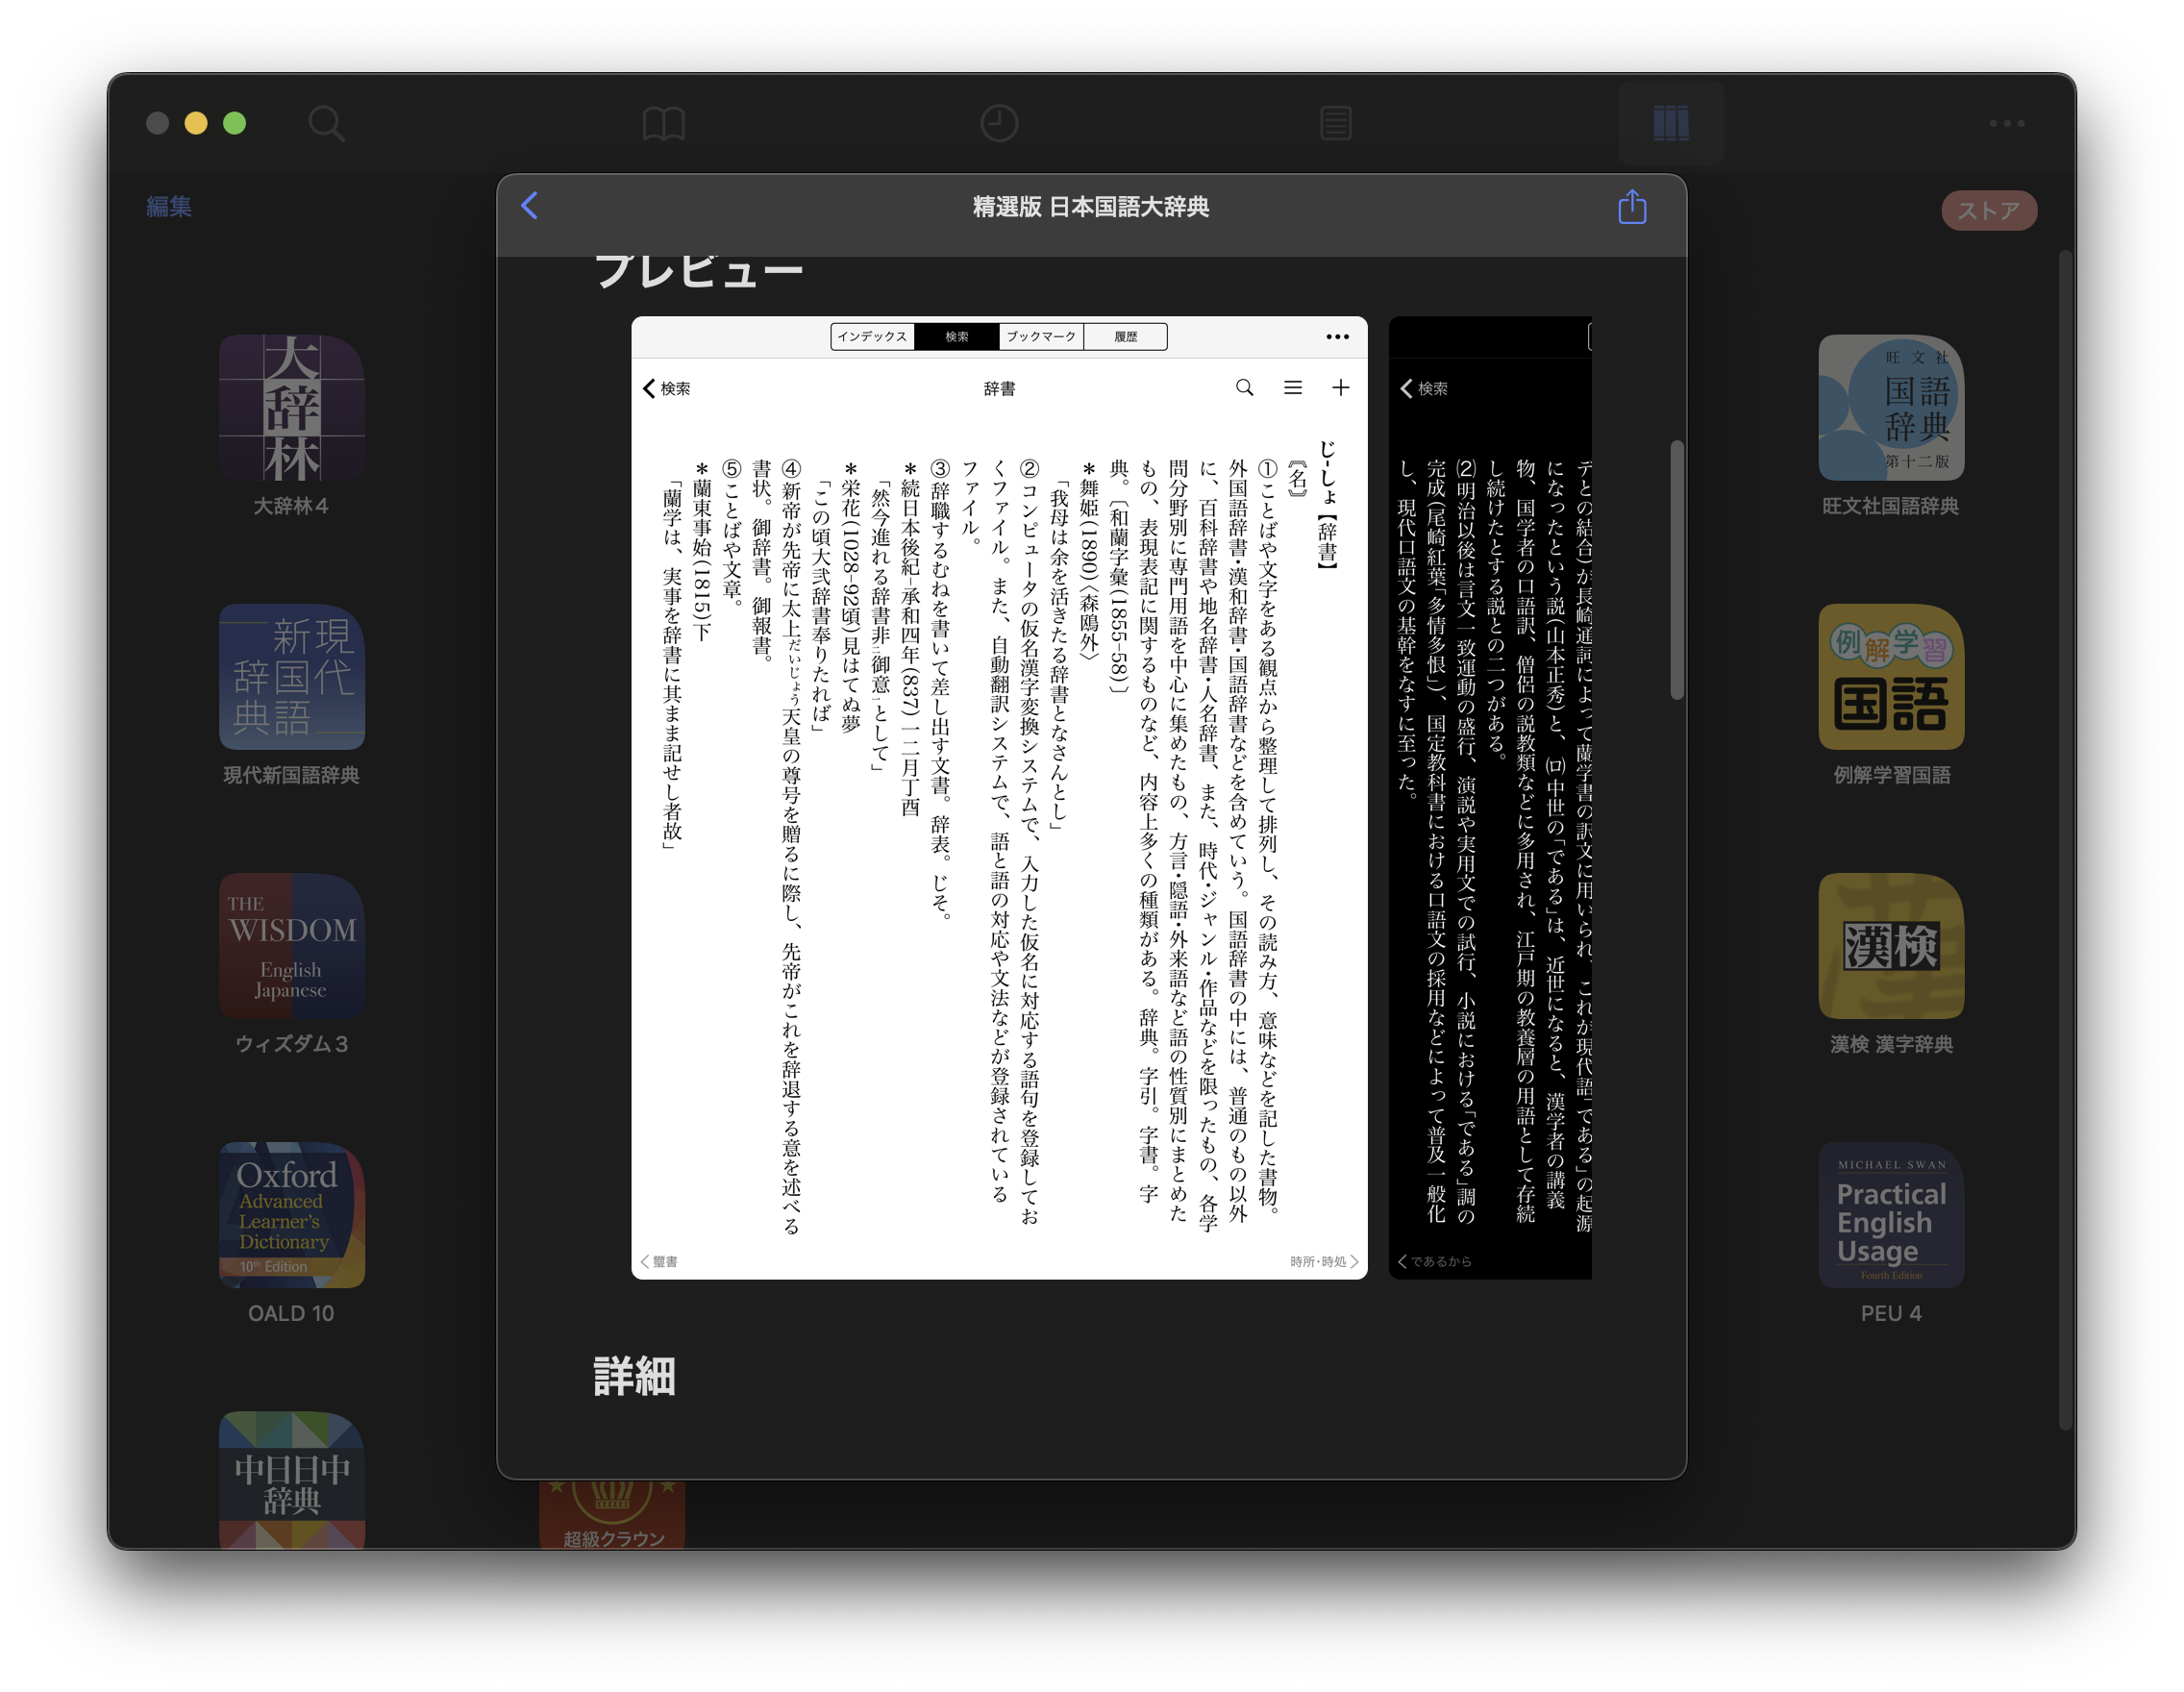
Task: Click the PEU 4 label text
Action: [1891, 1313]
